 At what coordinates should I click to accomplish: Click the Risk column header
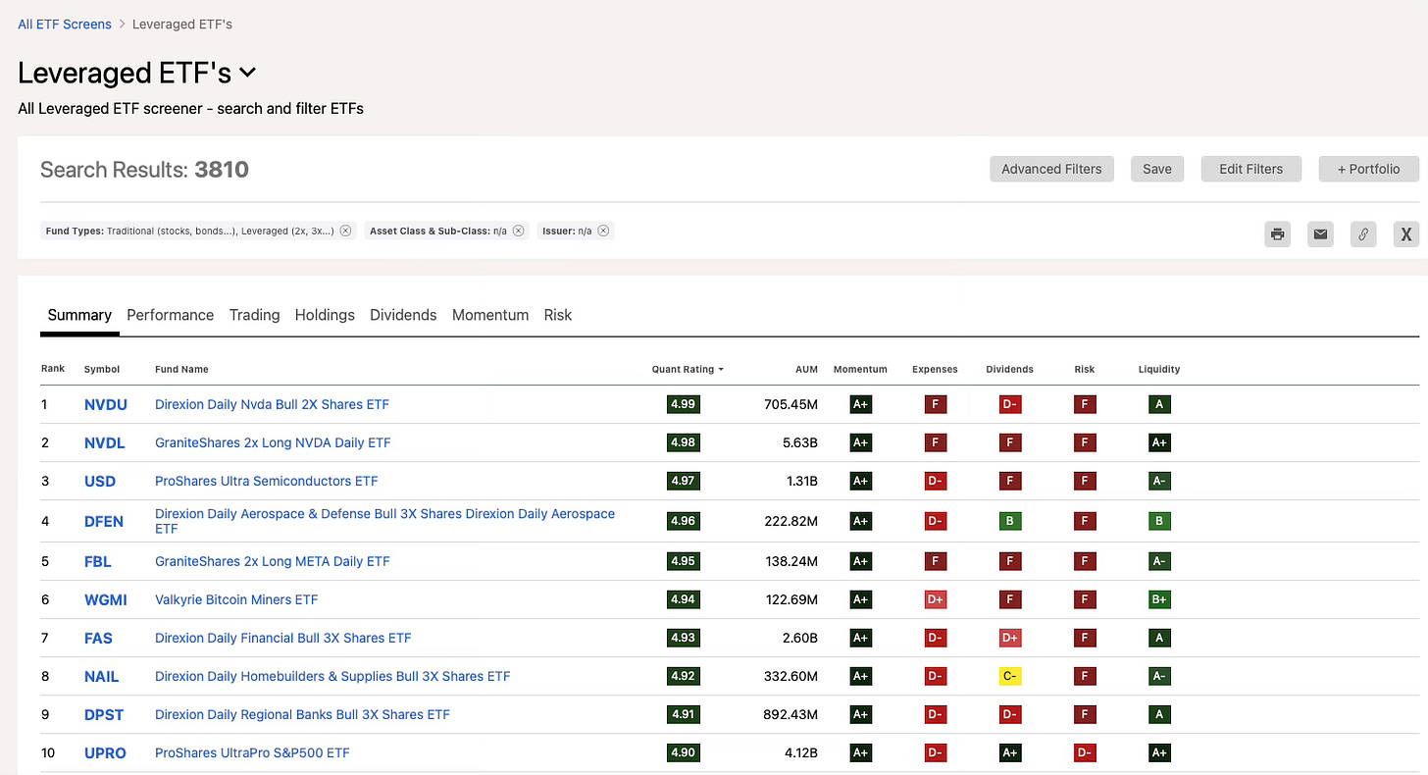[x=1084, y=370]
